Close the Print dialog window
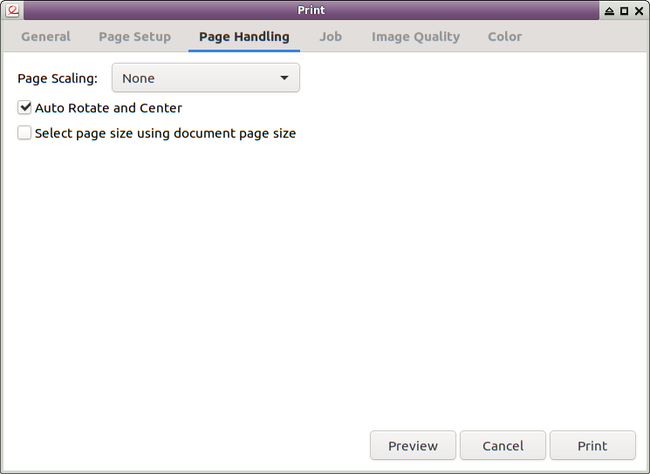This screenshot has width=650, height=474. [x=639, y=10]
